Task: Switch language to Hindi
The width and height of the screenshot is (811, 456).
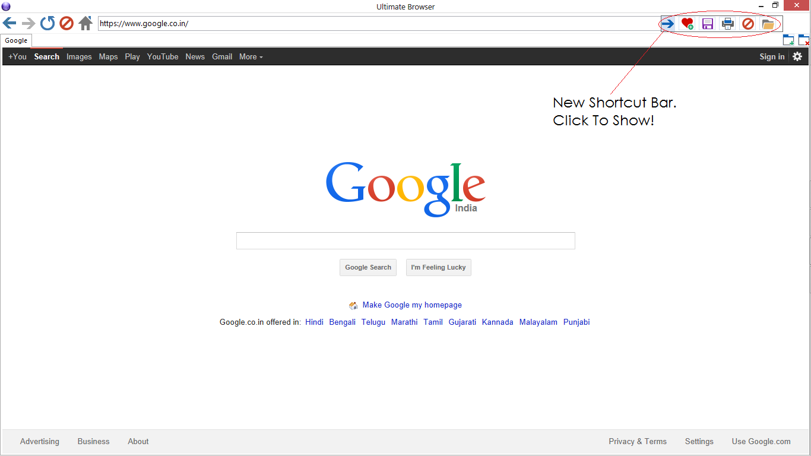Action: tap(314, 322)
